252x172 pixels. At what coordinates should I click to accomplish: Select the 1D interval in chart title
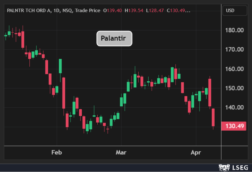point(57,11)
